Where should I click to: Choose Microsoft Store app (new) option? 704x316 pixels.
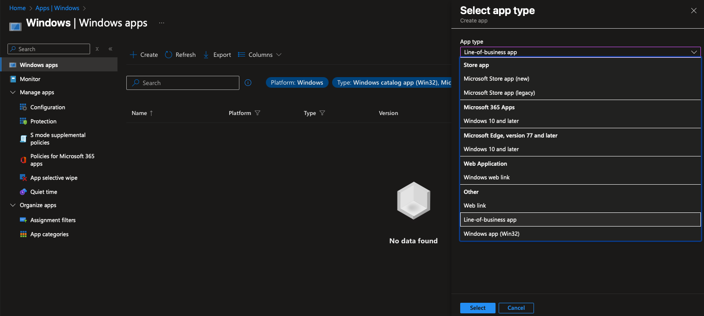click(496, 79)
